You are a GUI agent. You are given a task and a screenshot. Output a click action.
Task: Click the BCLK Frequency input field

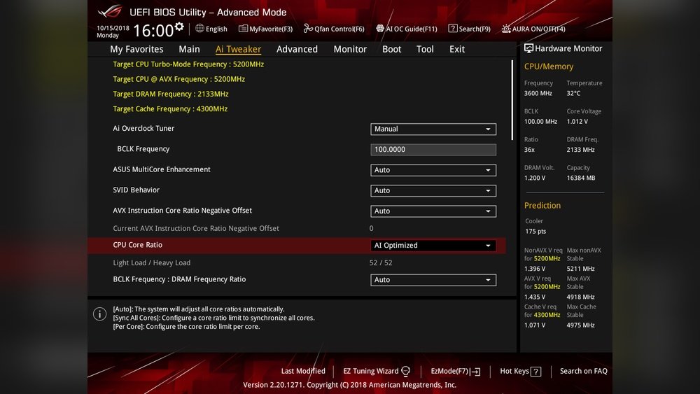433,150
